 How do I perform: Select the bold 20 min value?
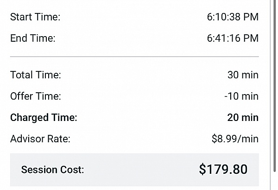point(243,117)
